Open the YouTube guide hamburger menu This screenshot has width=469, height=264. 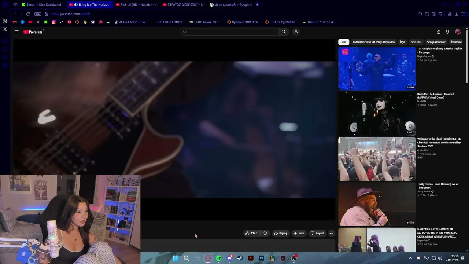(x=17, y=32)
